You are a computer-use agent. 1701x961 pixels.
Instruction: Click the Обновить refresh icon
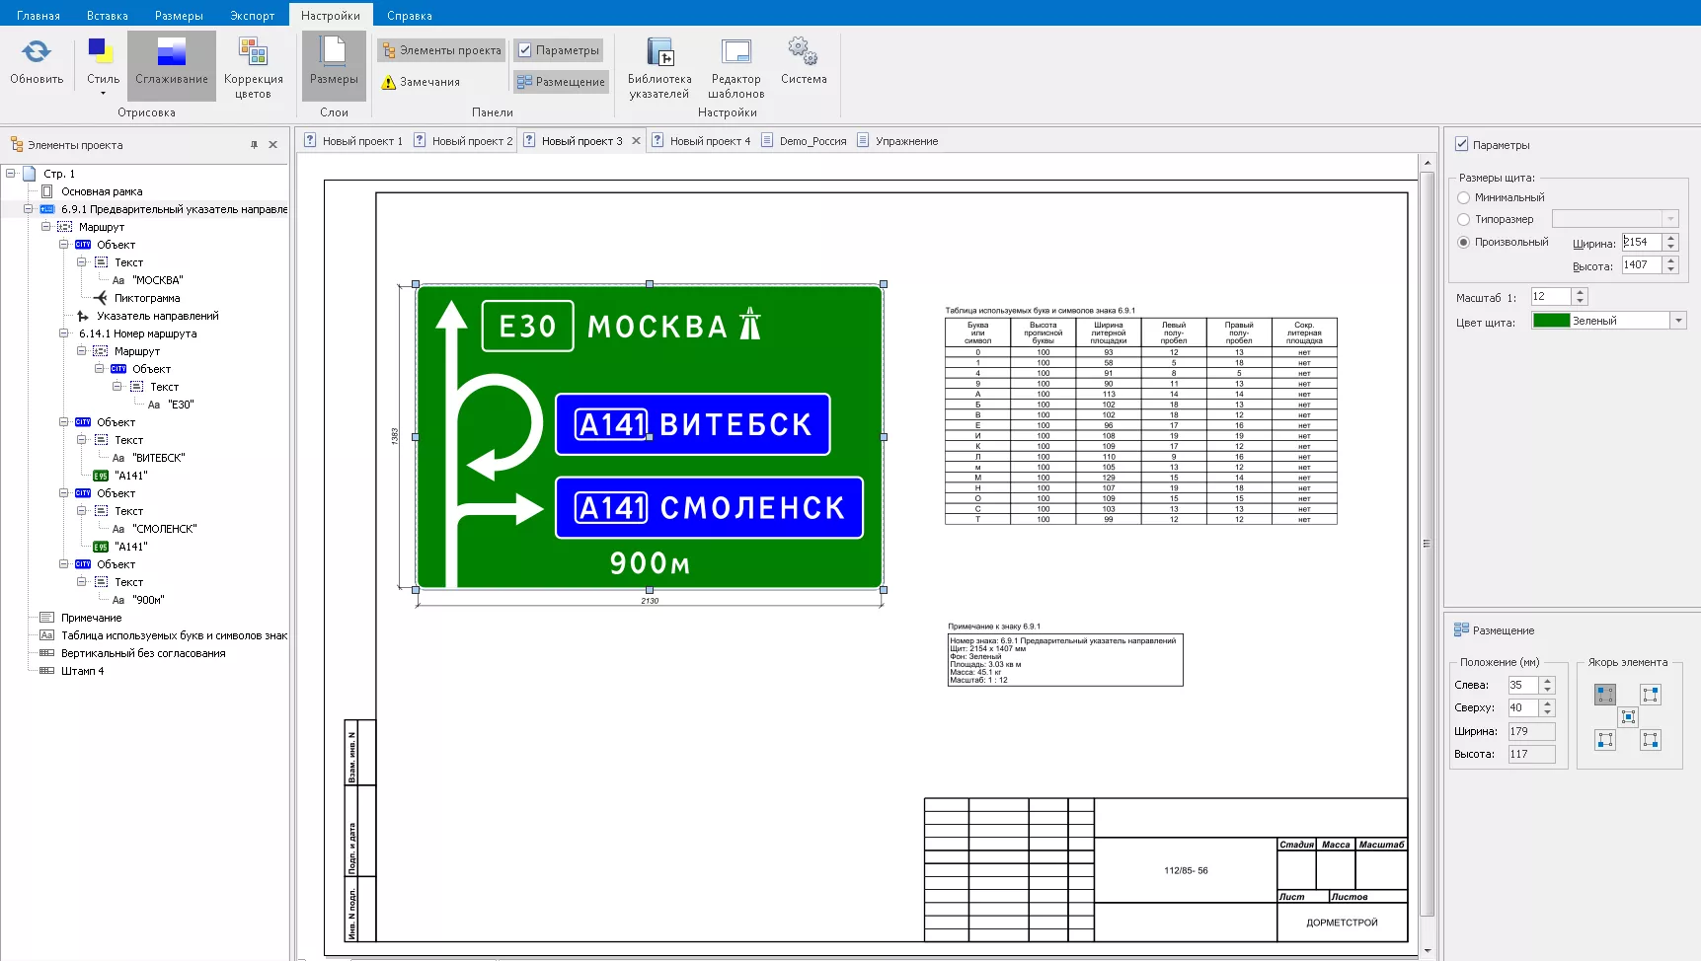37,52
